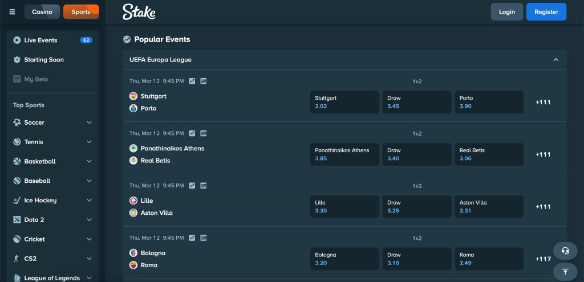This screenshot has width=584, height=282.
Task: Click the Roma team crest
Action: [x=133, y=265]
